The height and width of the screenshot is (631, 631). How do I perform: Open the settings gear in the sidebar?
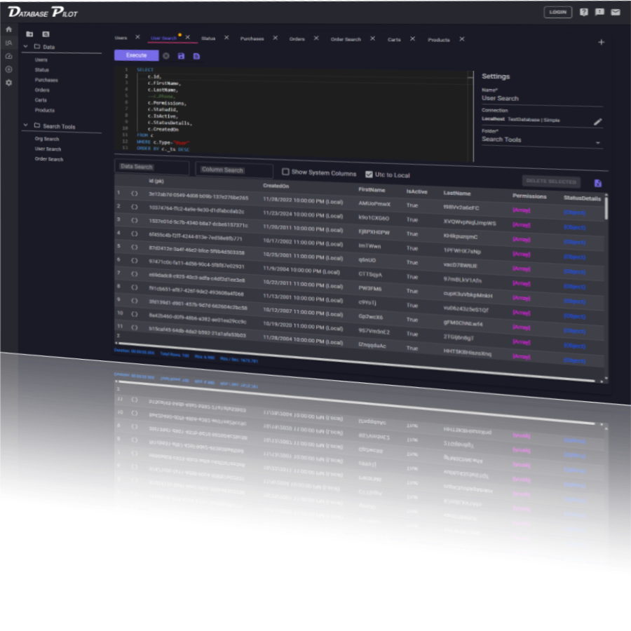coord(9,83)
